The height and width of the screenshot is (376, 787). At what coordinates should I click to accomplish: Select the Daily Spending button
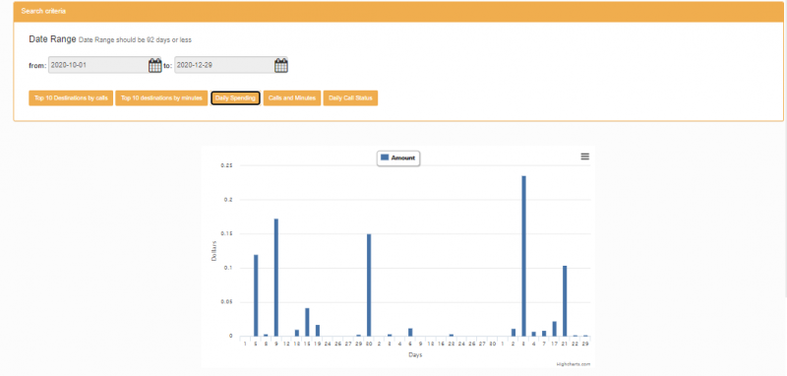click(235, 98)
